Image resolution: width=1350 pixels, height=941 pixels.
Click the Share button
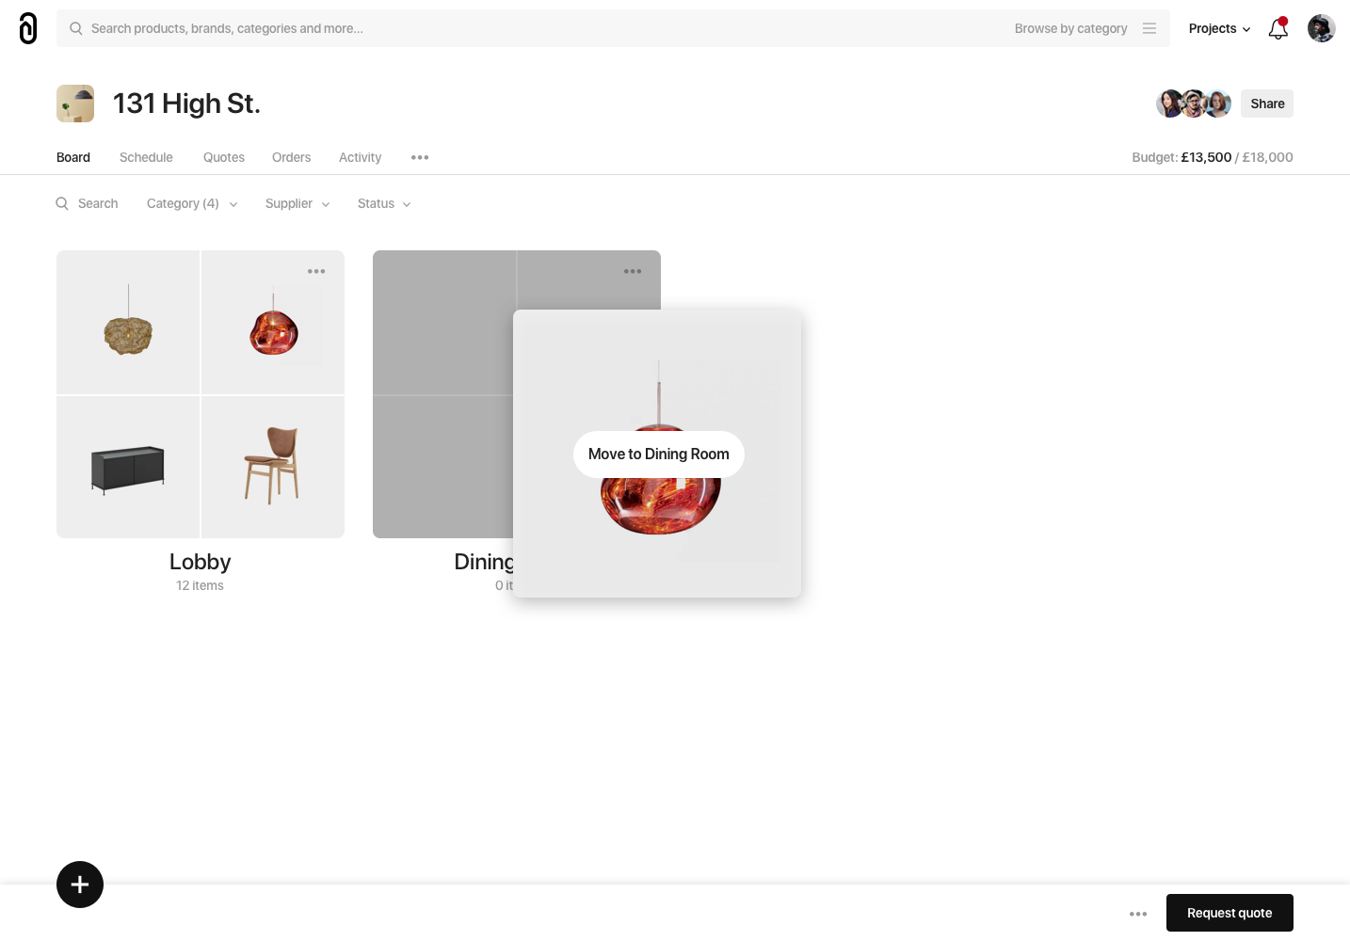(x=1267, y=104)
